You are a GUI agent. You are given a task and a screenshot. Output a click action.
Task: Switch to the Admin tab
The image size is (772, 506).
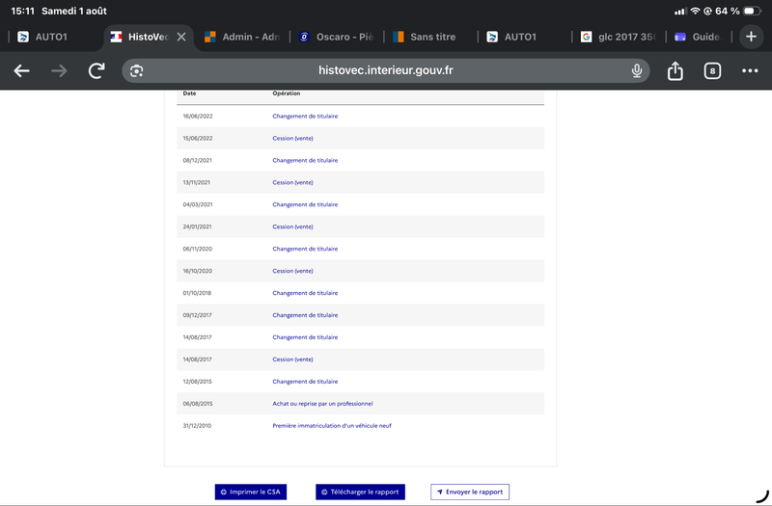point(242,37)
